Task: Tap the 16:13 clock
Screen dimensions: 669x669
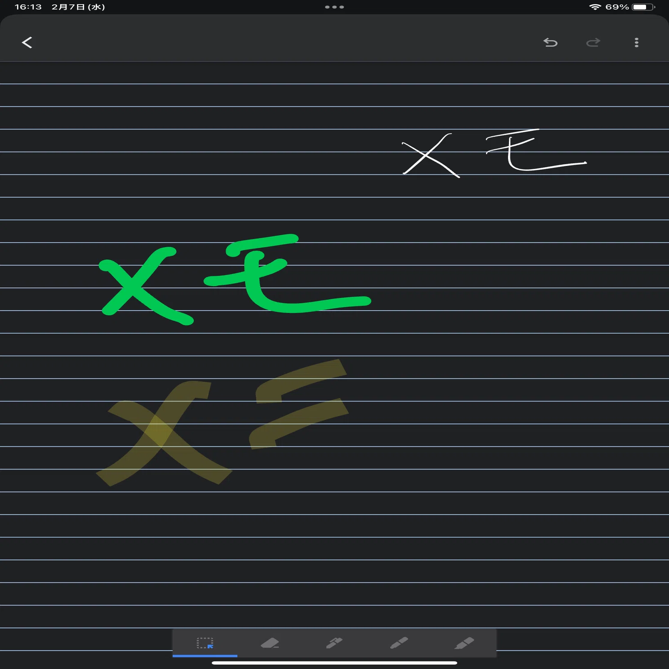Action: pyautogui.click(x=28, y=7)
